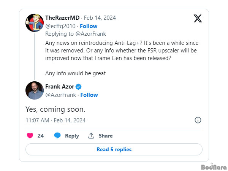This screenshot has height=171, width=228.
Task: Open the Frank Azor display name
Action: pyautogui.click(x=60, y=87)
